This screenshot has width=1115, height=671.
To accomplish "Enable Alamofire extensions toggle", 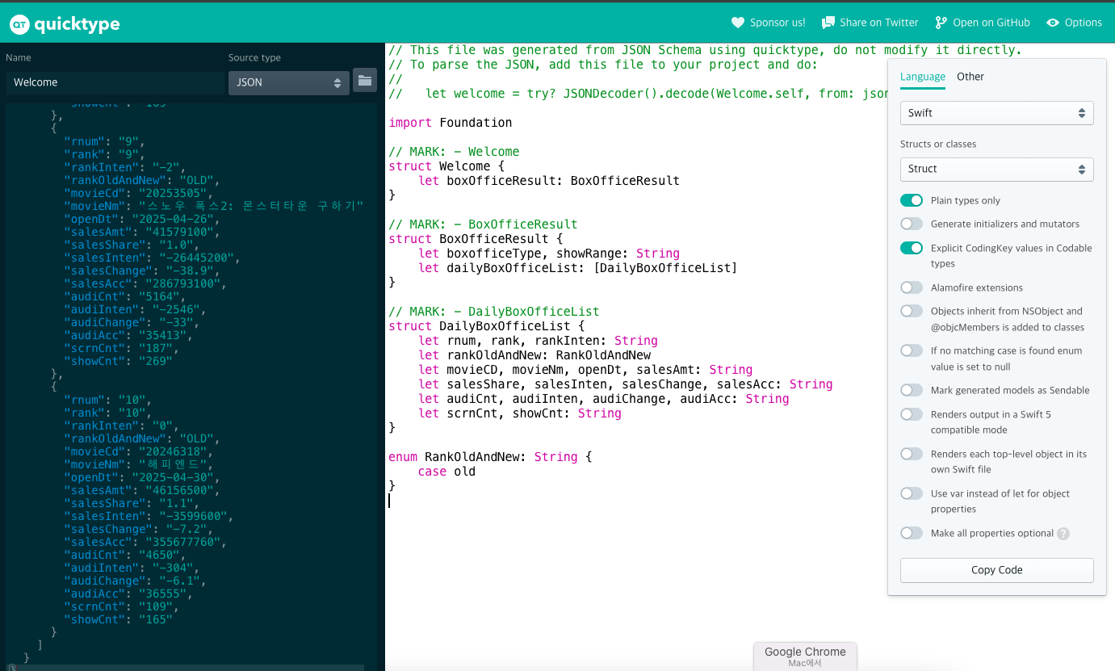I will 912,287.
